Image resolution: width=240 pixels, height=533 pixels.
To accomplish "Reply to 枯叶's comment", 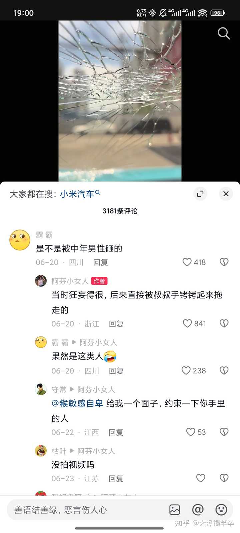I will [116, 479].
